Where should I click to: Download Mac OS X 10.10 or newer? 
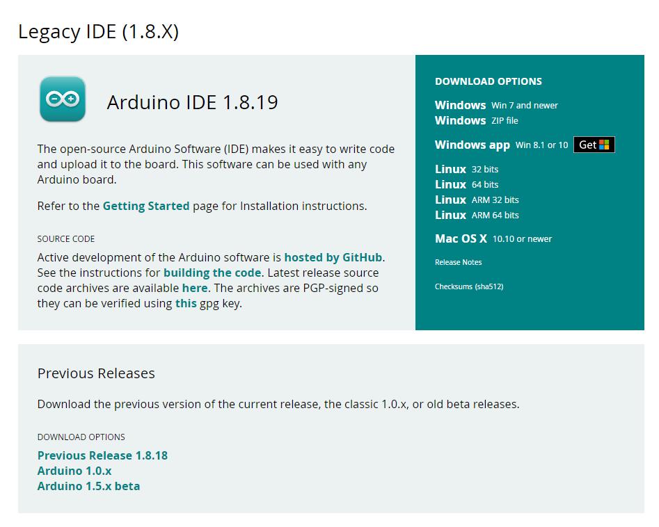coord(493,239)
